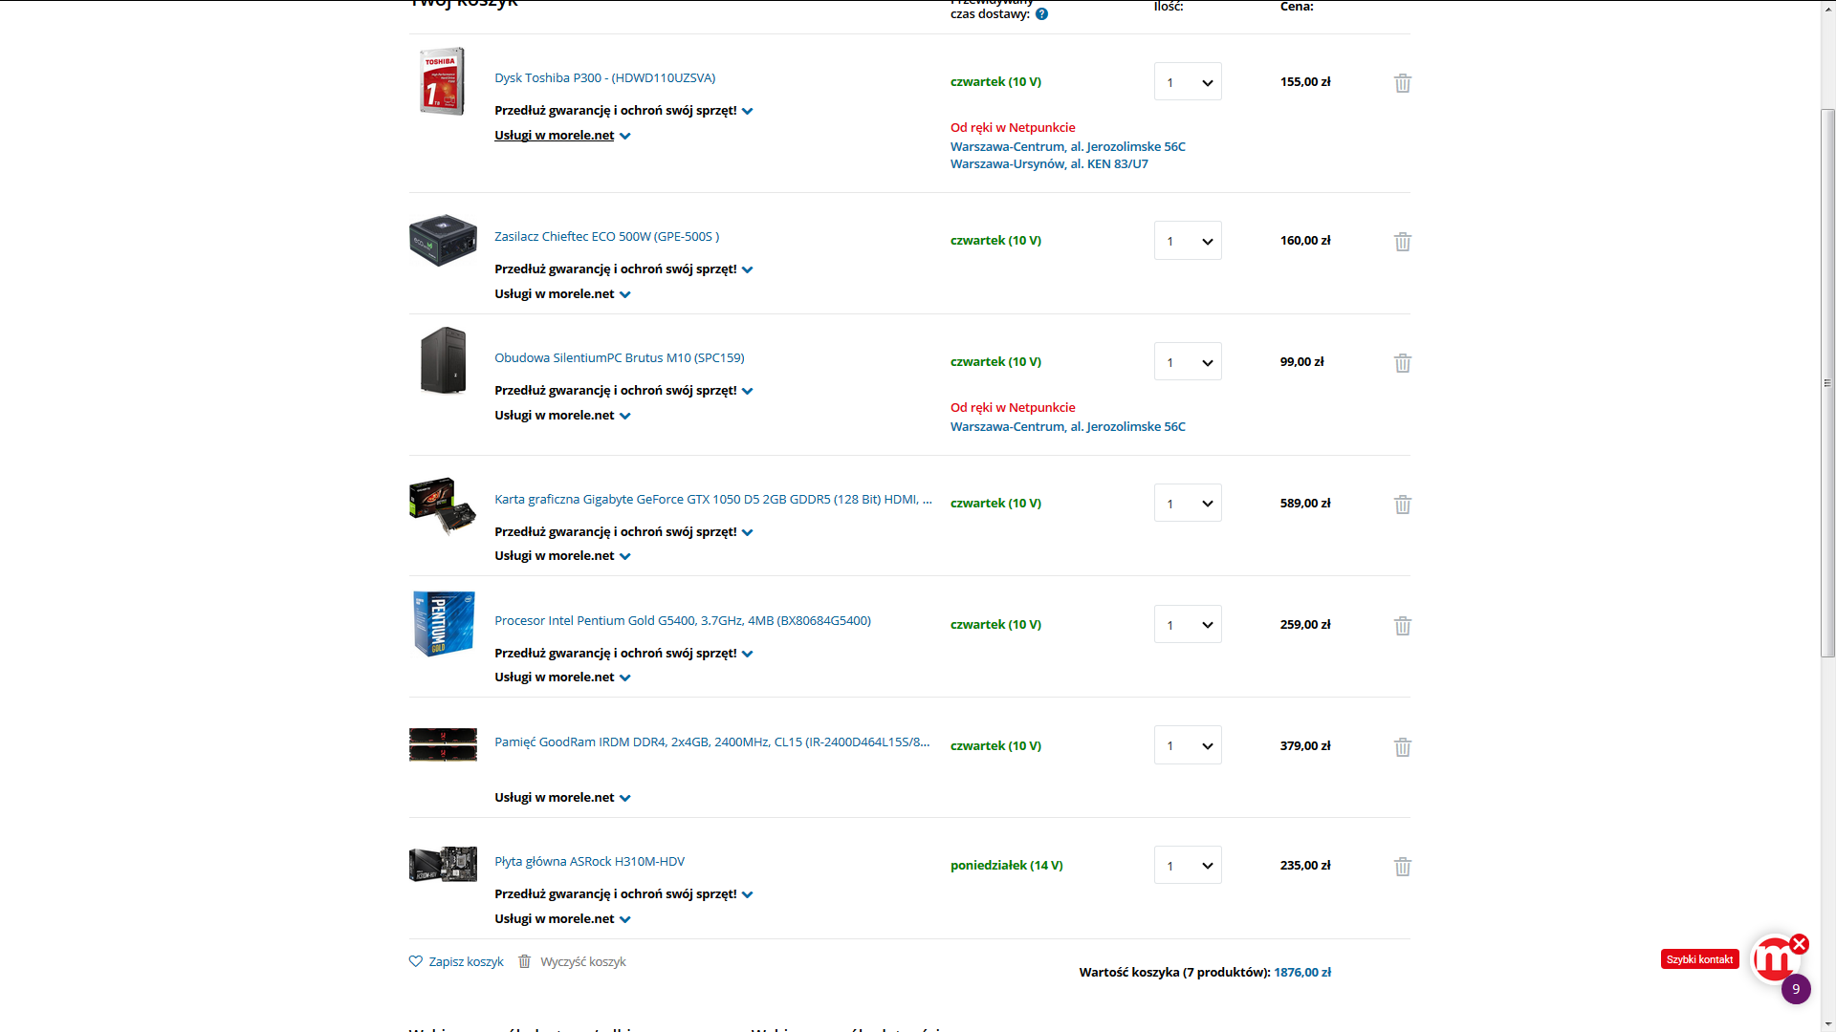Screen dimensions: 1836x1032
Task: Delete GoodRam IRDM memory from cart
Action: click(1403, 747)
